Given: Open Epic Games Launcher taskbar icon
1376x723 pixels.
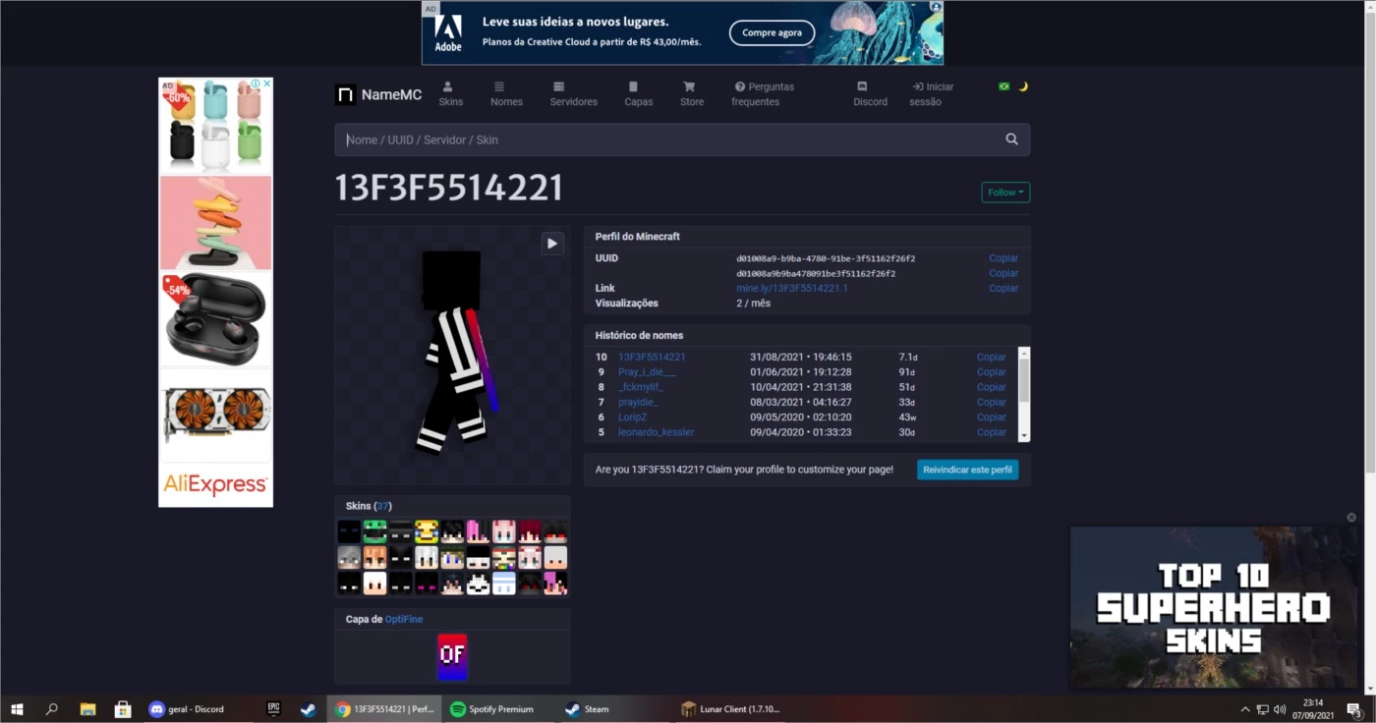Looking at the screenshot, I should pyautogui.click(x=273, y=709).
